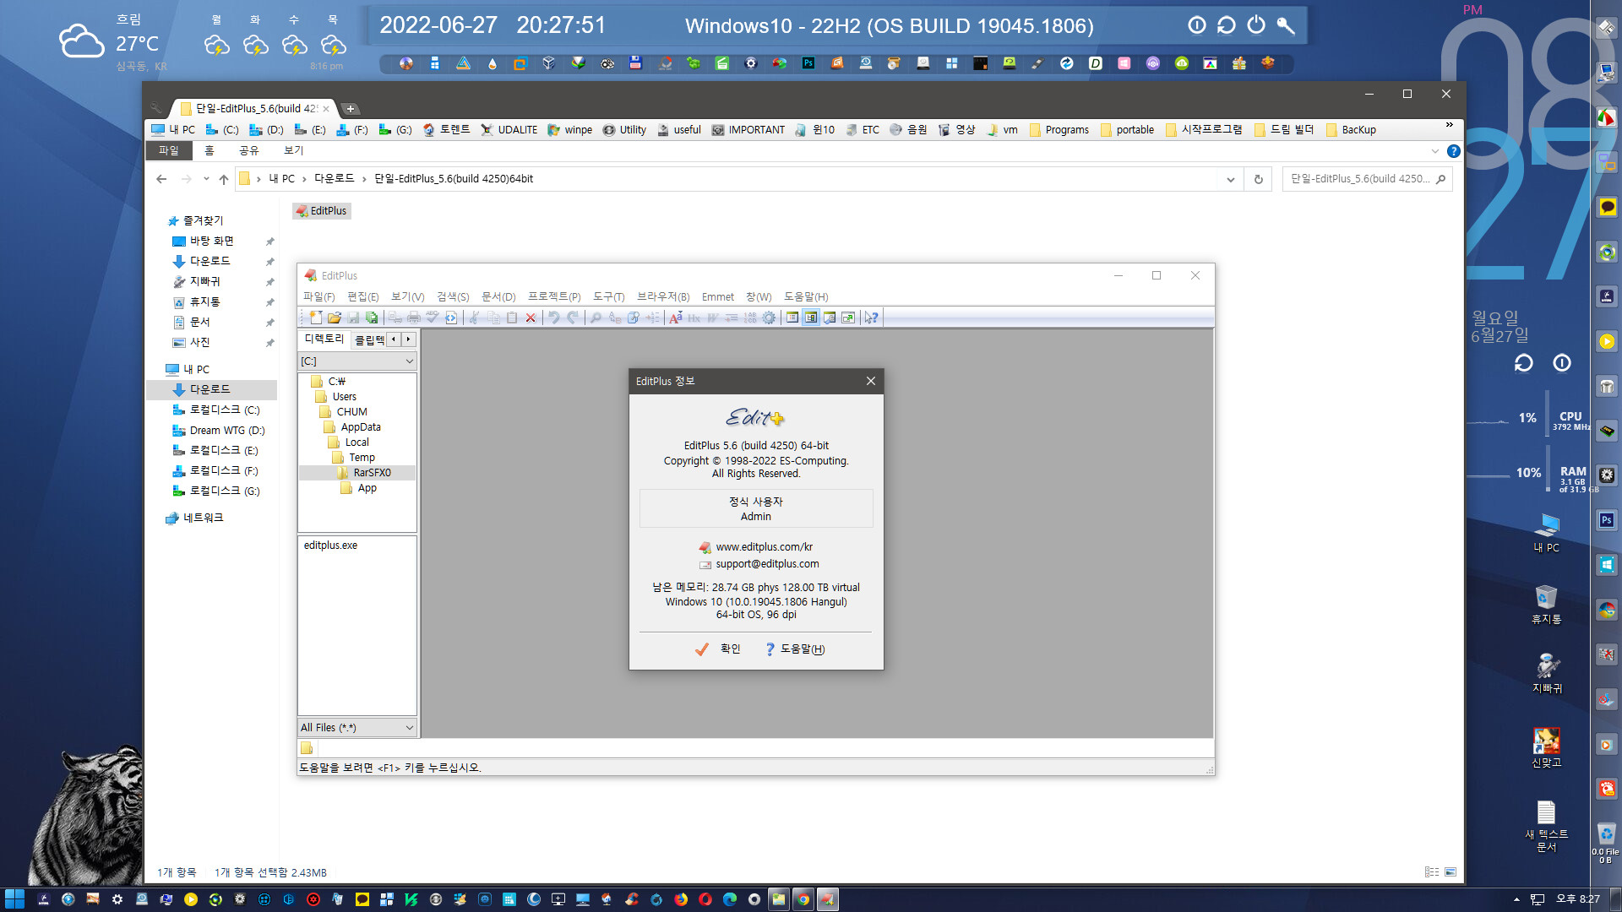Click the Replace icon in EditPlus toolbar
This screenshot has width=1622, height=912.
tap(615, 318)
